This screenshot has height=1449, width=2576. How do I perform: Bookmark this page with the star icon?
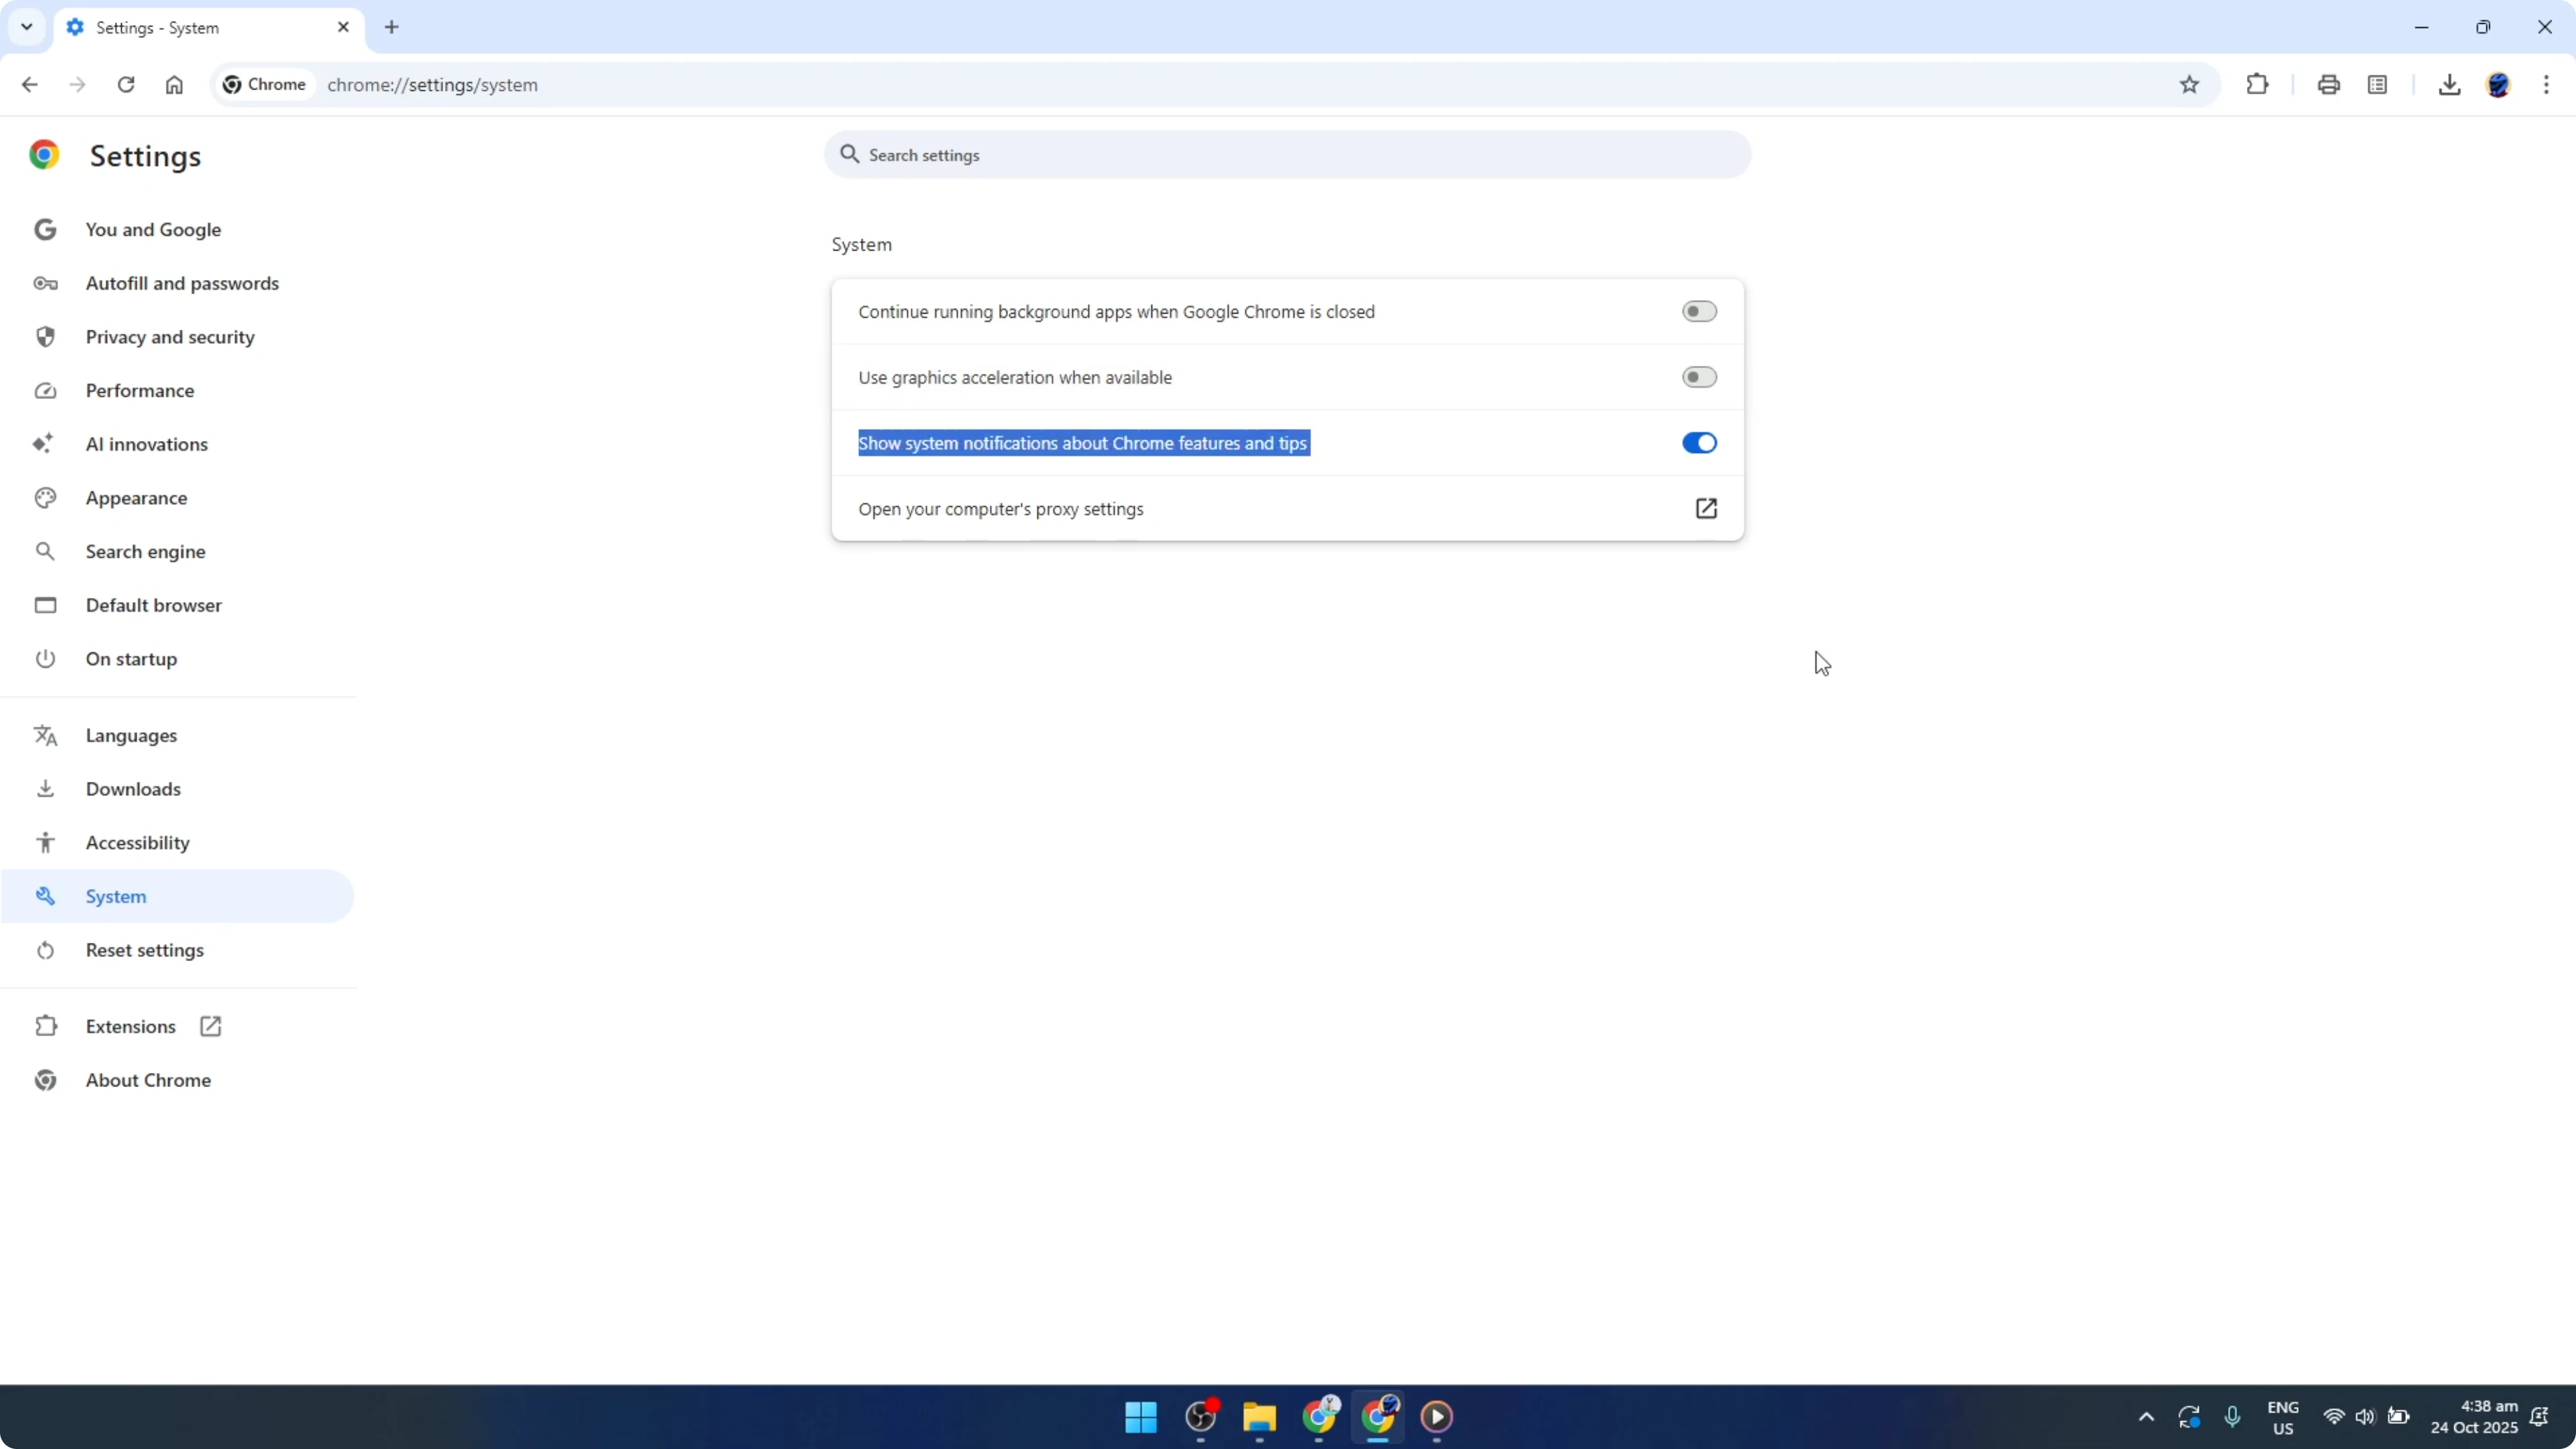(x=2189, y=85)
